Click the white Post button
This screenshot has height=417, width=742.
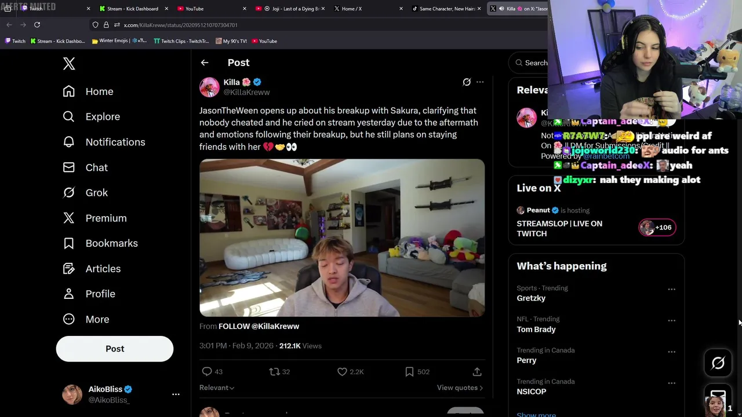tap(115, 349)
